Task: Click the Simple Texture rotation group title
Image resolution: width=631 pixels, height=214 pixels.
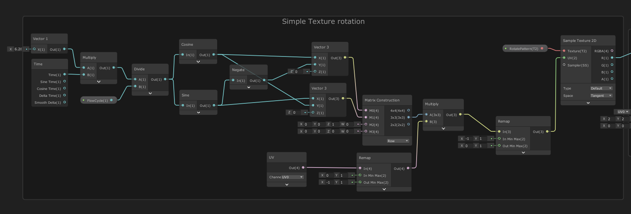Action: click(323, 22)
